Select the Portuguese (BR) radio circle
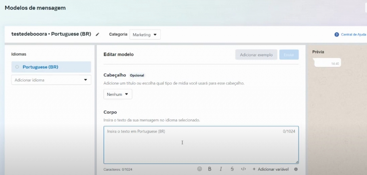This screenshot has width=367, height=175. 17,67
